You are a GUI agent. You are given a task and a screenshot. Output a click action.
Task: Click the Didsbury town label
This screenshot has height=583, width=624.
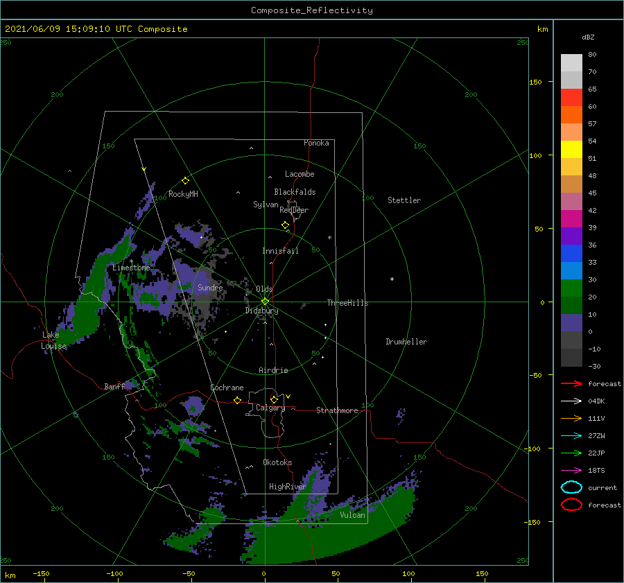(261, 311)
